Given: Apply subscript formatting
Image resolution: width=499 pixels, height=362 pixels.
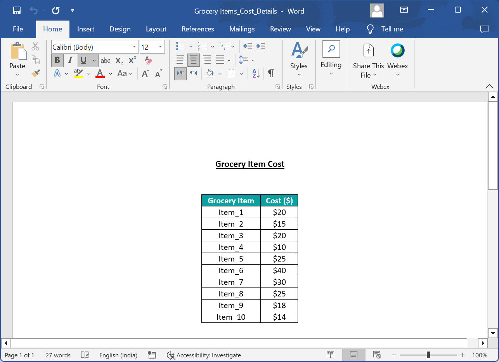Looking at the screenshot, I should (x=119, y=61).
